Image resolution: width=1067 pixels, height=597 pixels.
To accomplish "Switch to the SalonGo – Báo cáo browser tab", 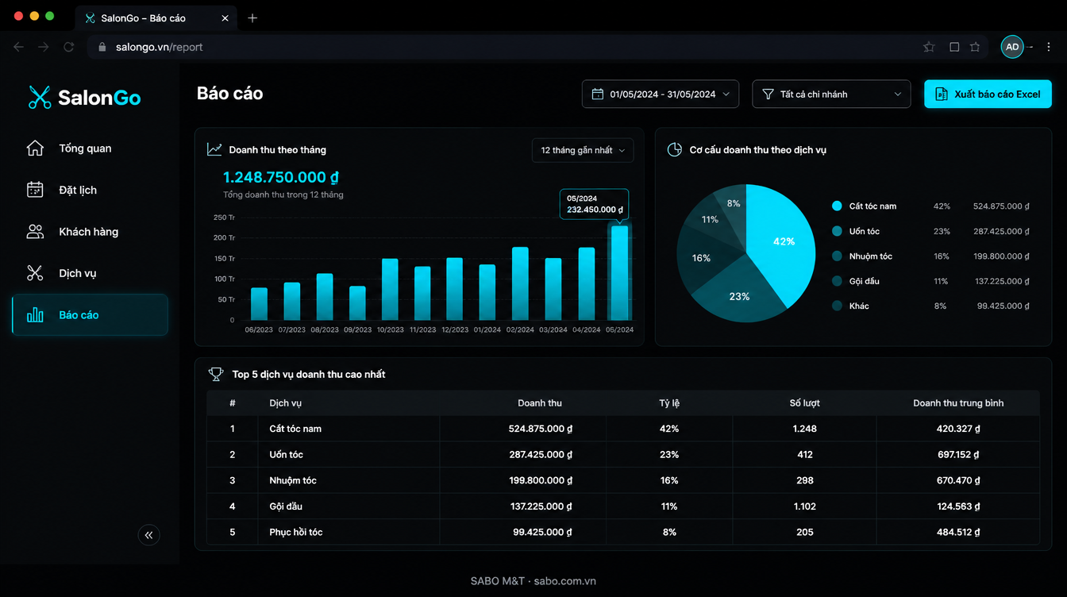I will [x=156, y=17].
